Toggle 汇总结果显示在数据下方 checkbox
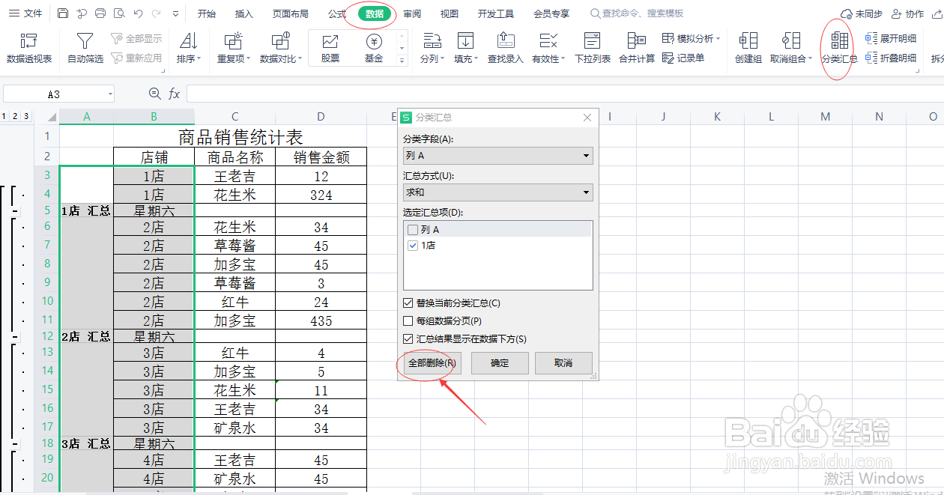The height and width of the screenshot is (495, 944). pos(408,339)
